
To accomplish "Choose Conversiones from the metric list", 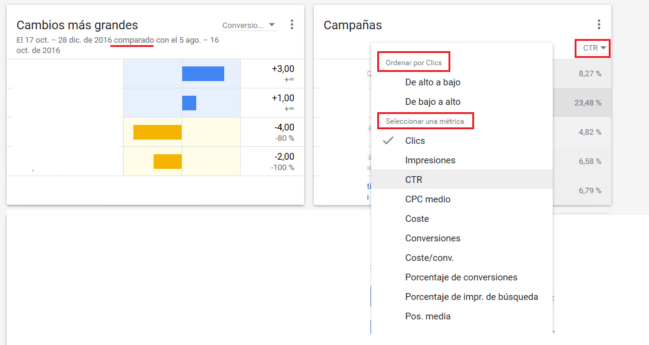I will 433,238.
